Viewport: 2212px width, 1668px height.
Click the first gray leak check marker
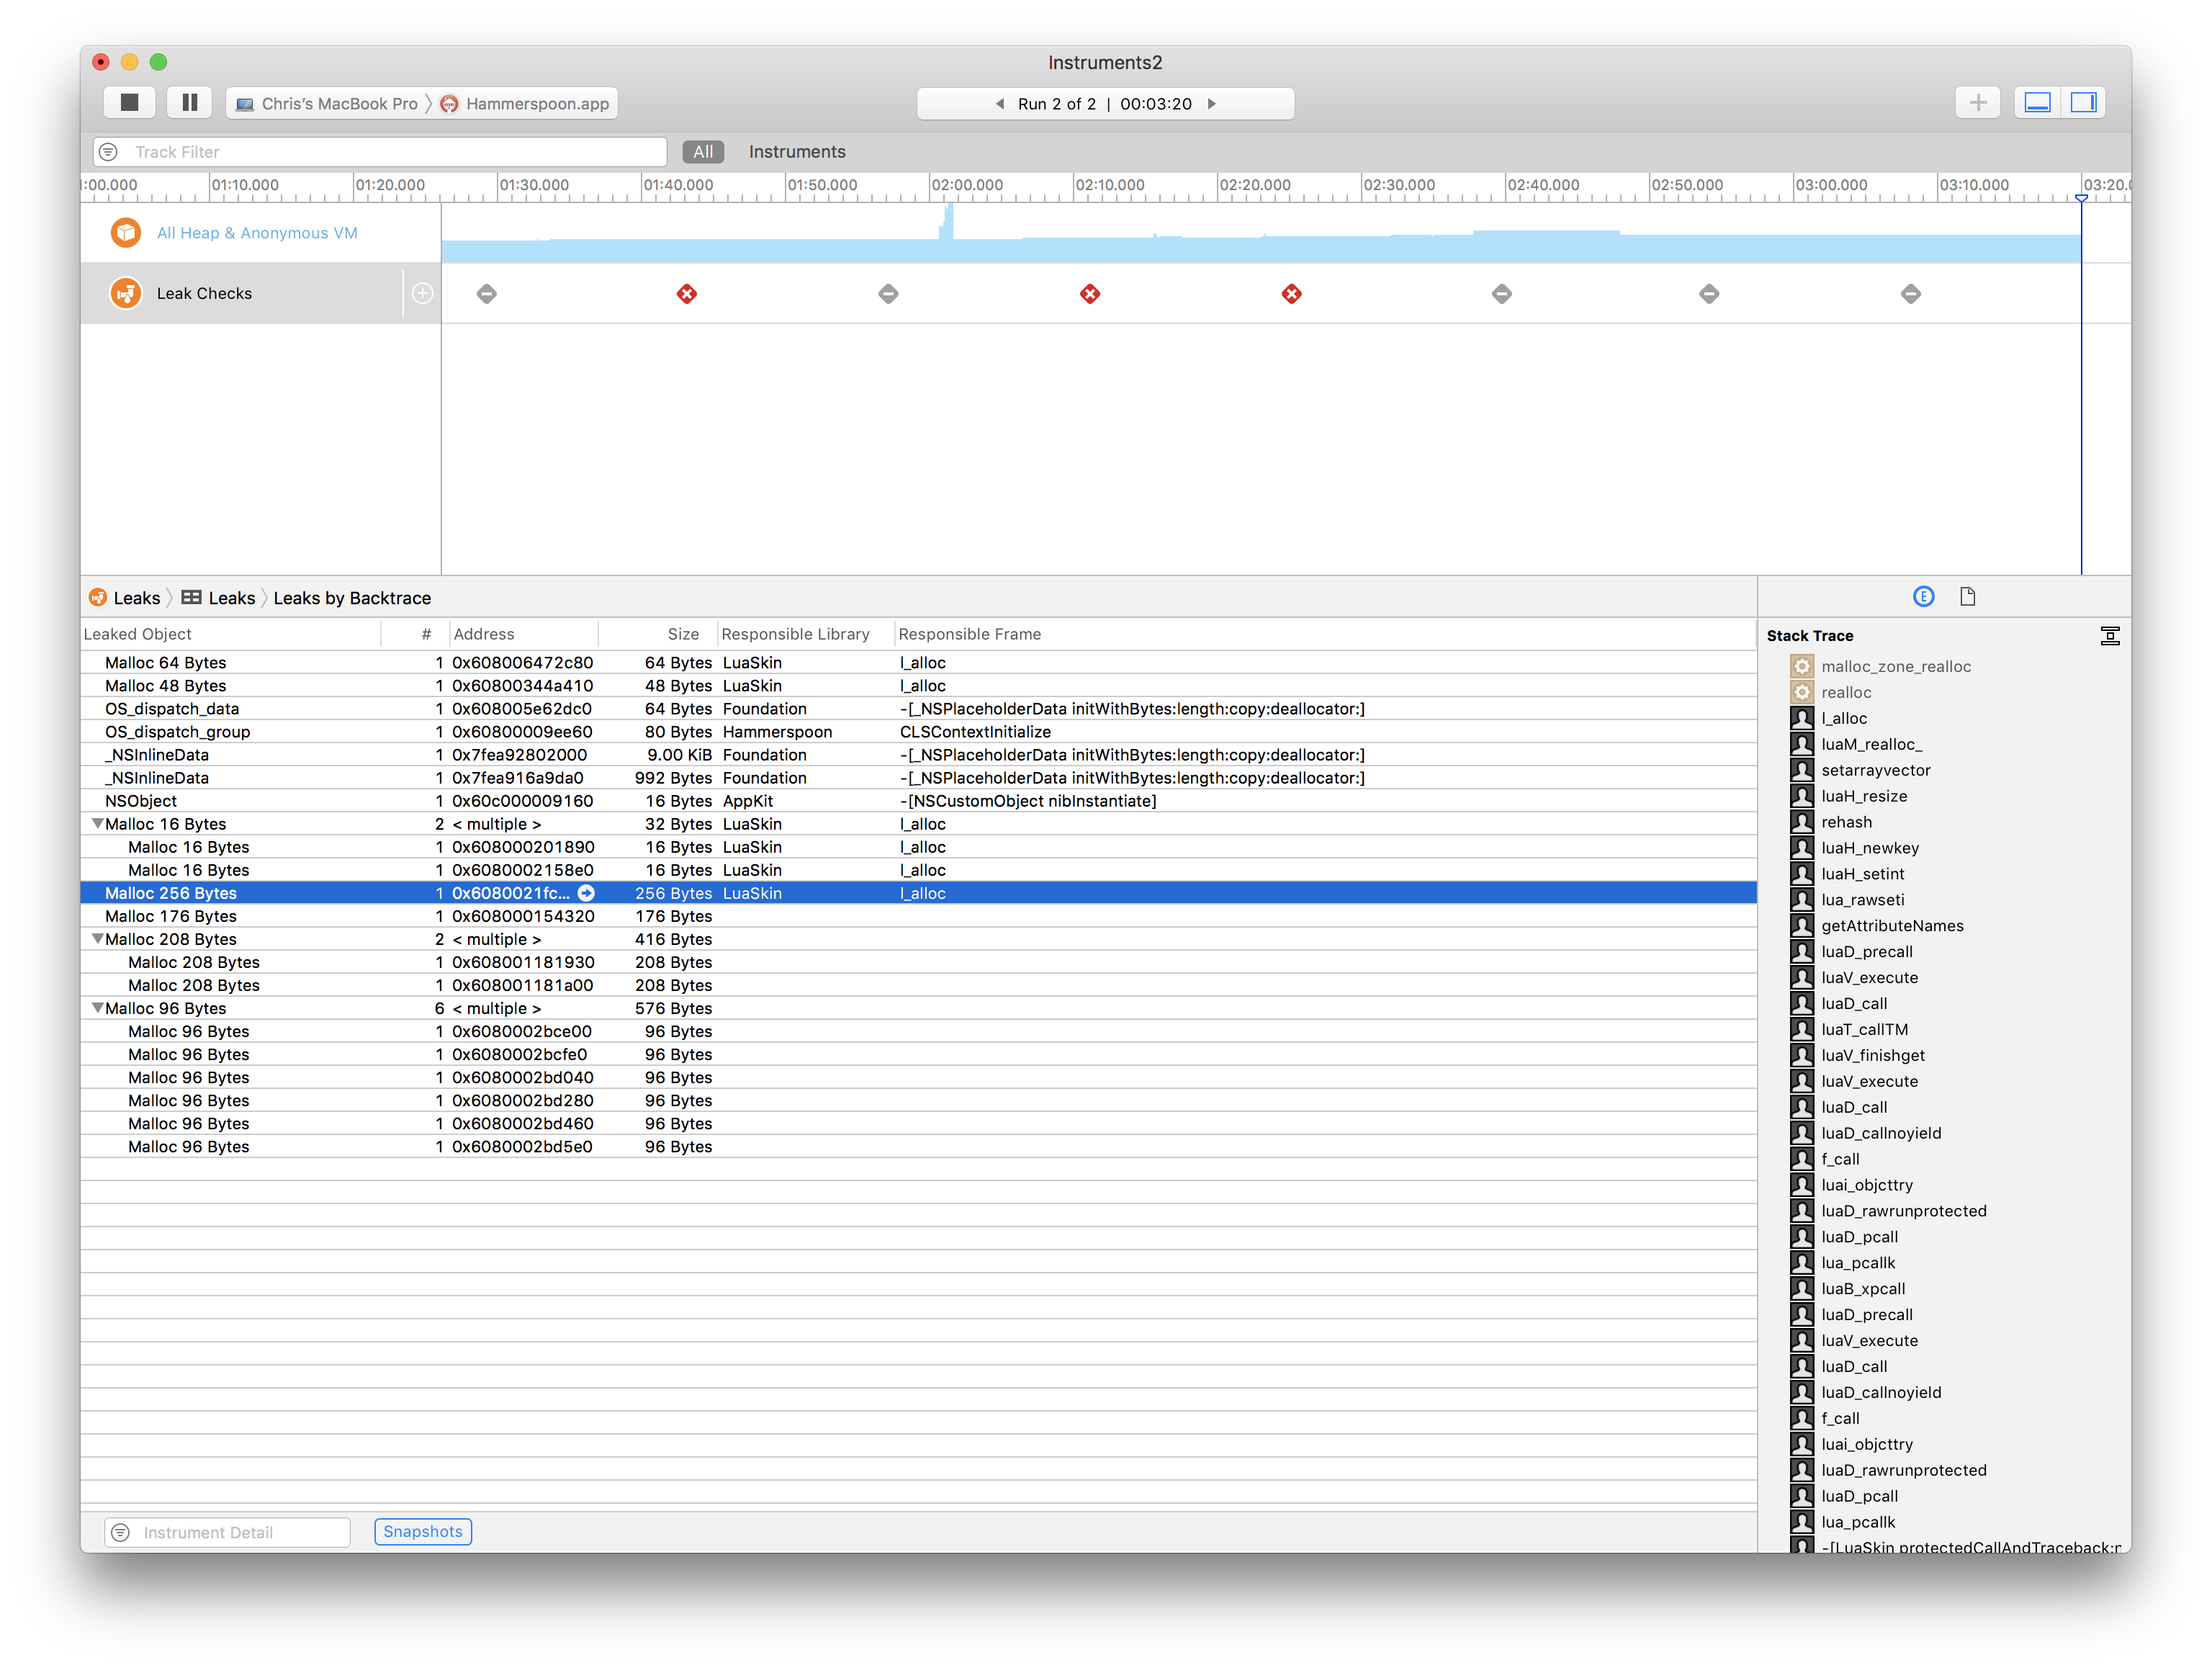tap(486, 294)
